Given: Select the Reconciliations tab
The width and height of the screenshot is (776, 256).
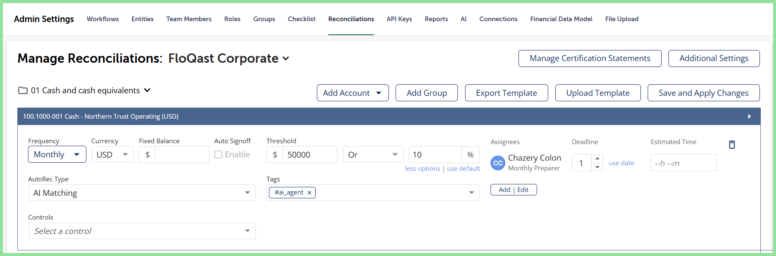Looking at the screenshot, I should 351,19.
